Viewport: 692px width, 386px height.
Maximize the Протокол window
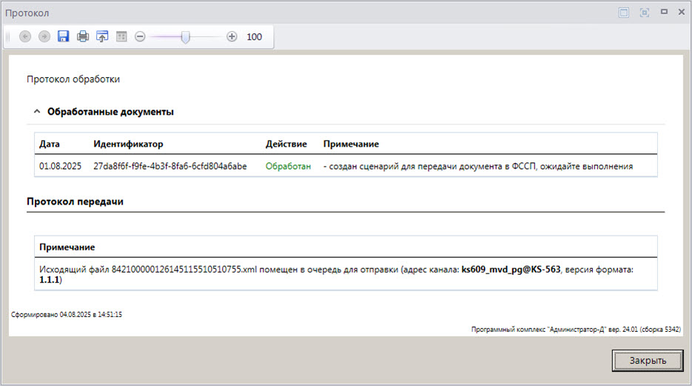point(664,12)
